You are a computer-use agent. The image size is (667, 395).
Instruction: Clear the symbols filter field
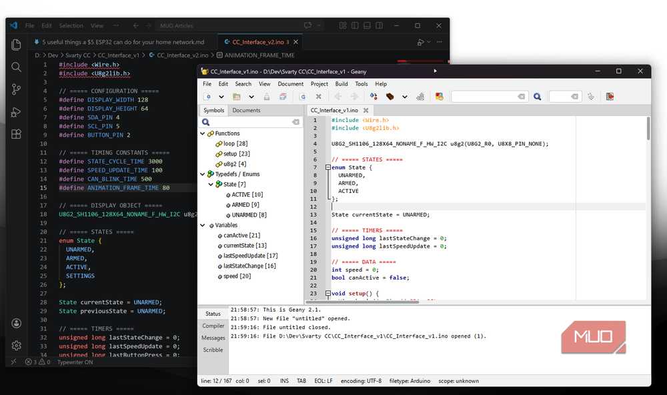pos(295,122)
